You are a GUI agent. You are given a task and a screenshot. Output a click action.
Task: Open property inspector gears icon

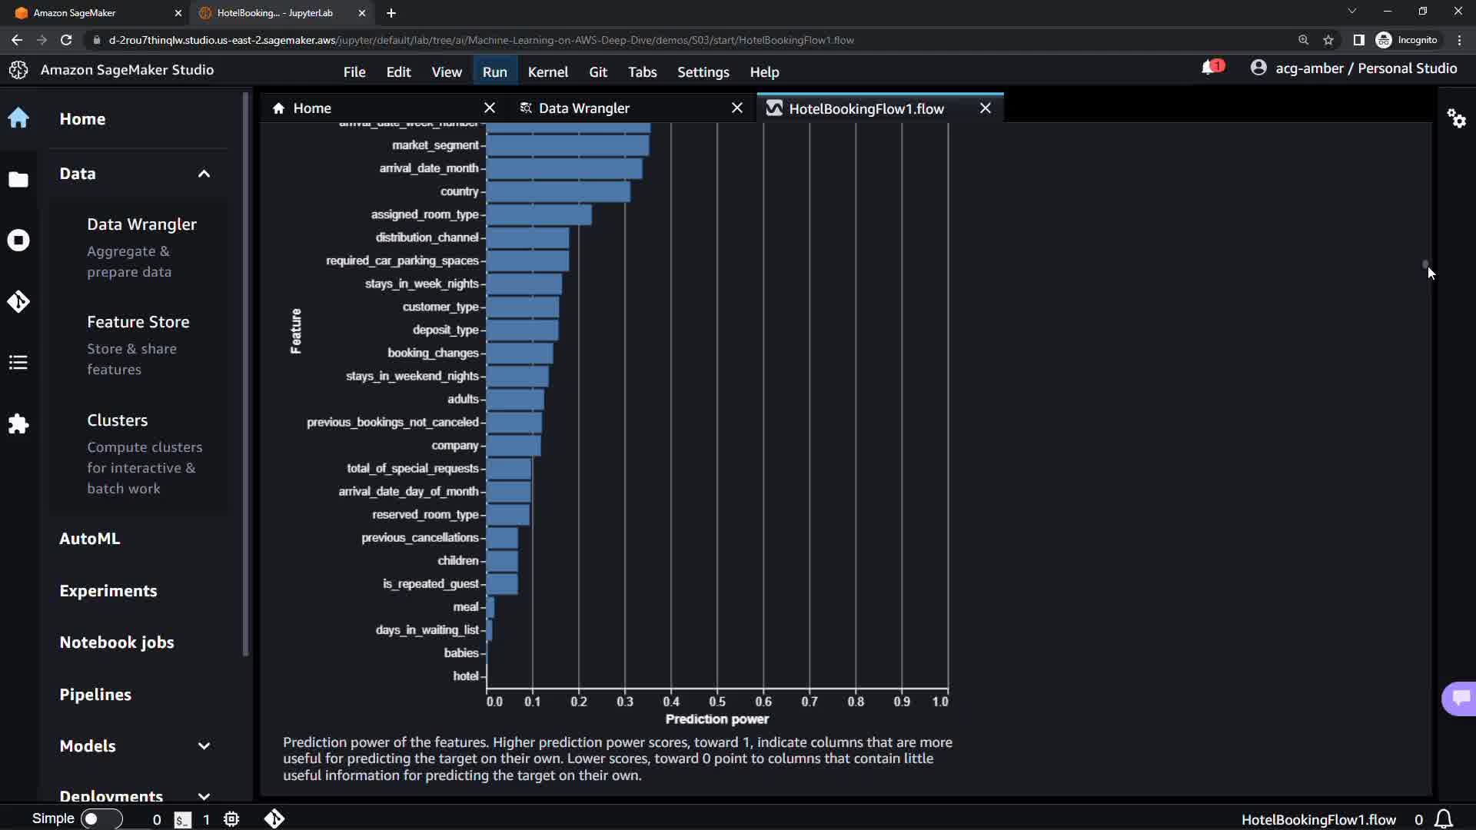[1456, 118]
